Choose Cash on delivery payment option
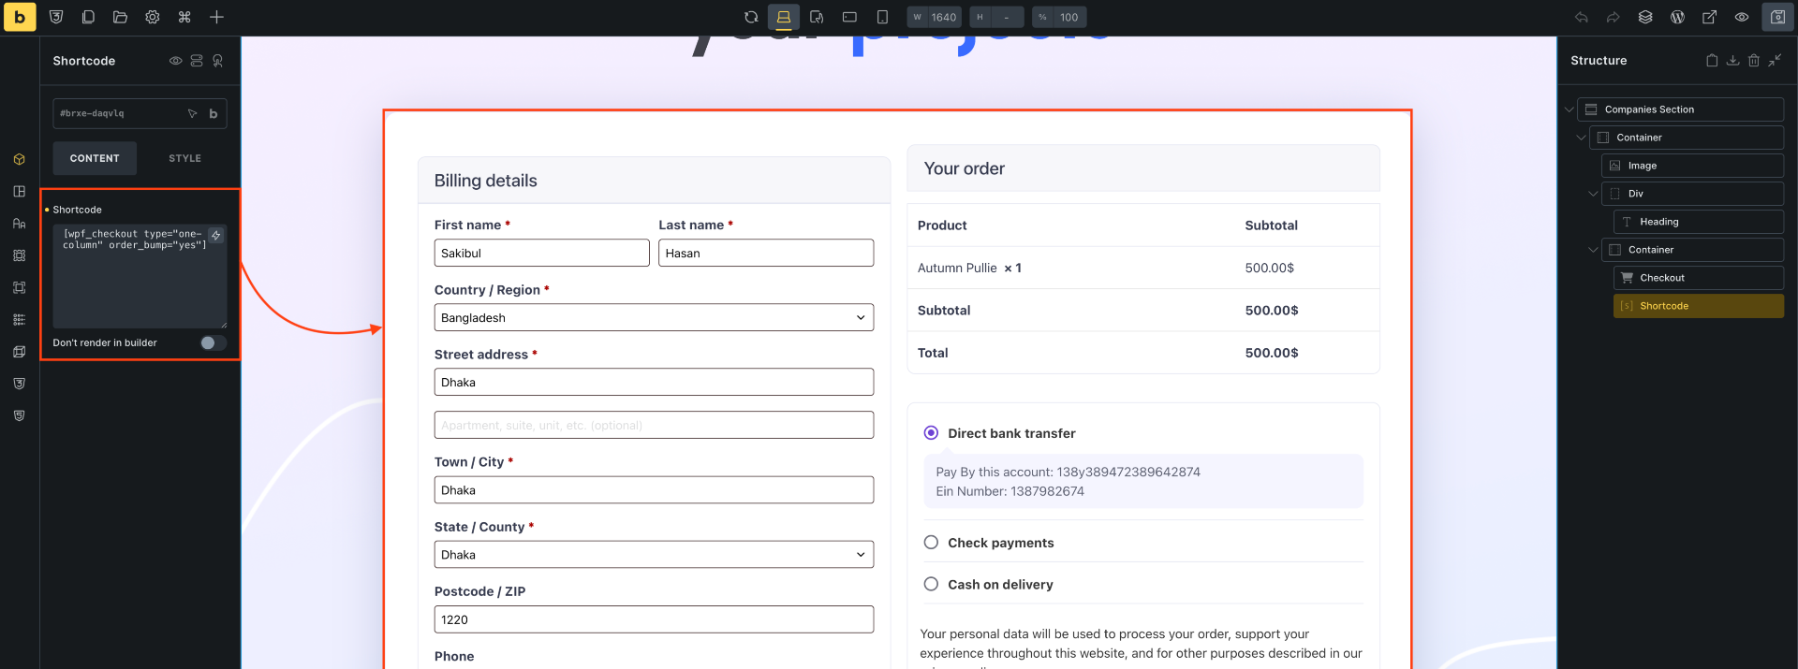 coord(931,585)
